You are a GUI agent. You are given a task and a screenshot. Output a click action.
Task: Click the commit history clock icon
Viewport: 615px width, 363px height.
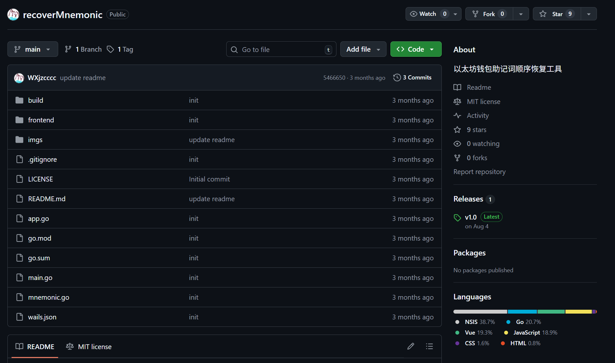pos(397,78)
